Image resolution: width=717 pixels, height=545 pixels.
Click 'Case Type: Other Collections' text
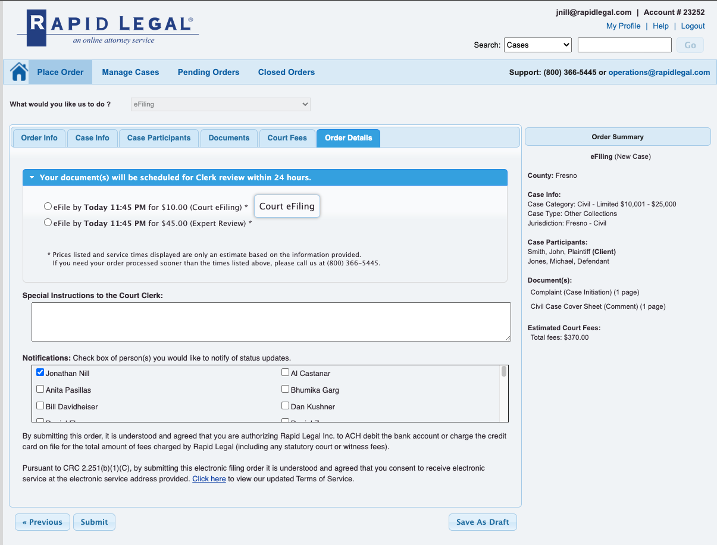coord(572,214)
